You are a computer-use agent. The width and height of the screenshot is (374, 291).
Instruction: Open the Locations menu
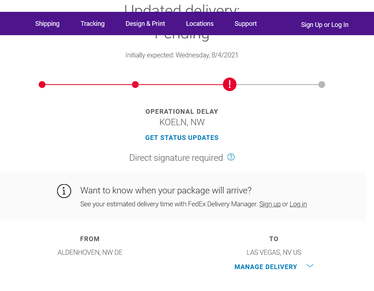(200, 24)
